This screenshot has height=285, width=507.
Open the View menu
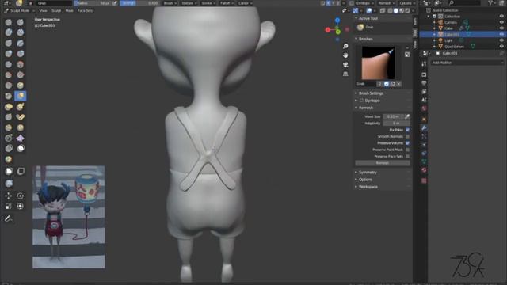43,10
